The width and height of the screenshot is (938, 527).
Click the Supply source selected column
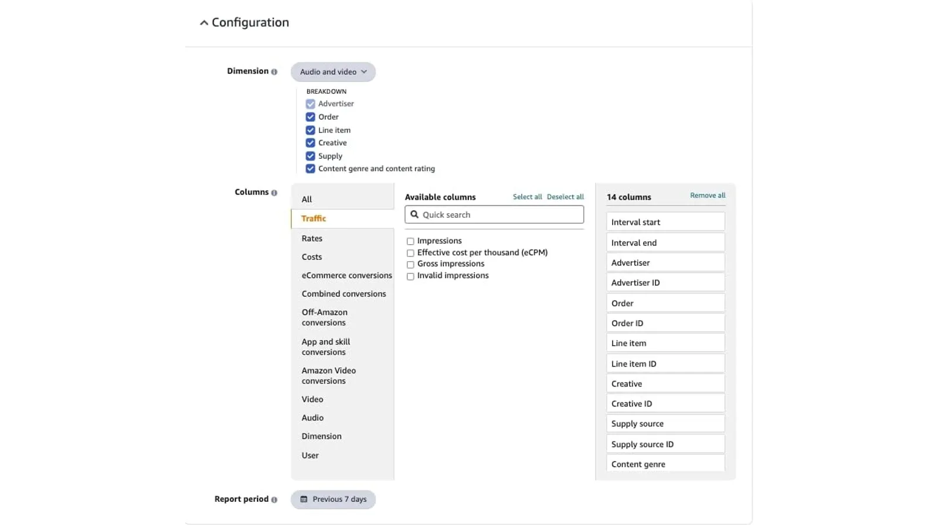coord(665,423)
